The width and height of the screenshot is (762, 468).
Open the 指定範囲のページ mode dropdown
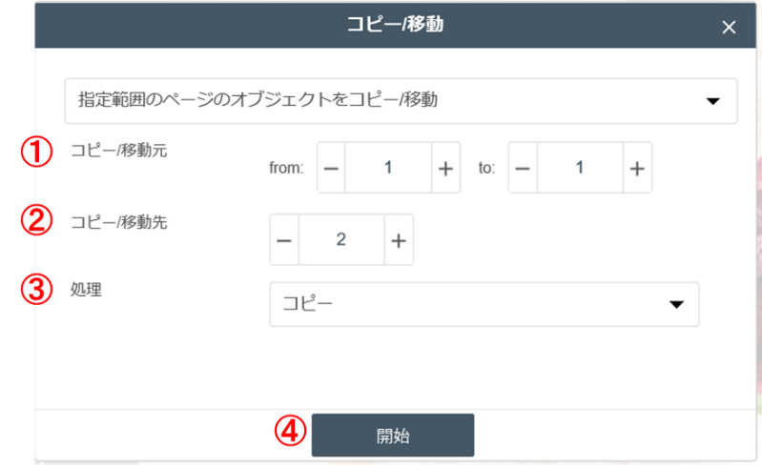pos(401,100)
